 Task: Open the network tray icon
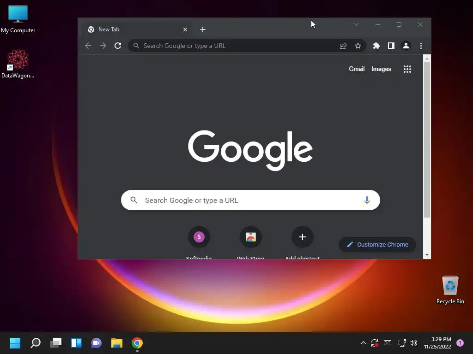point(402,343)
